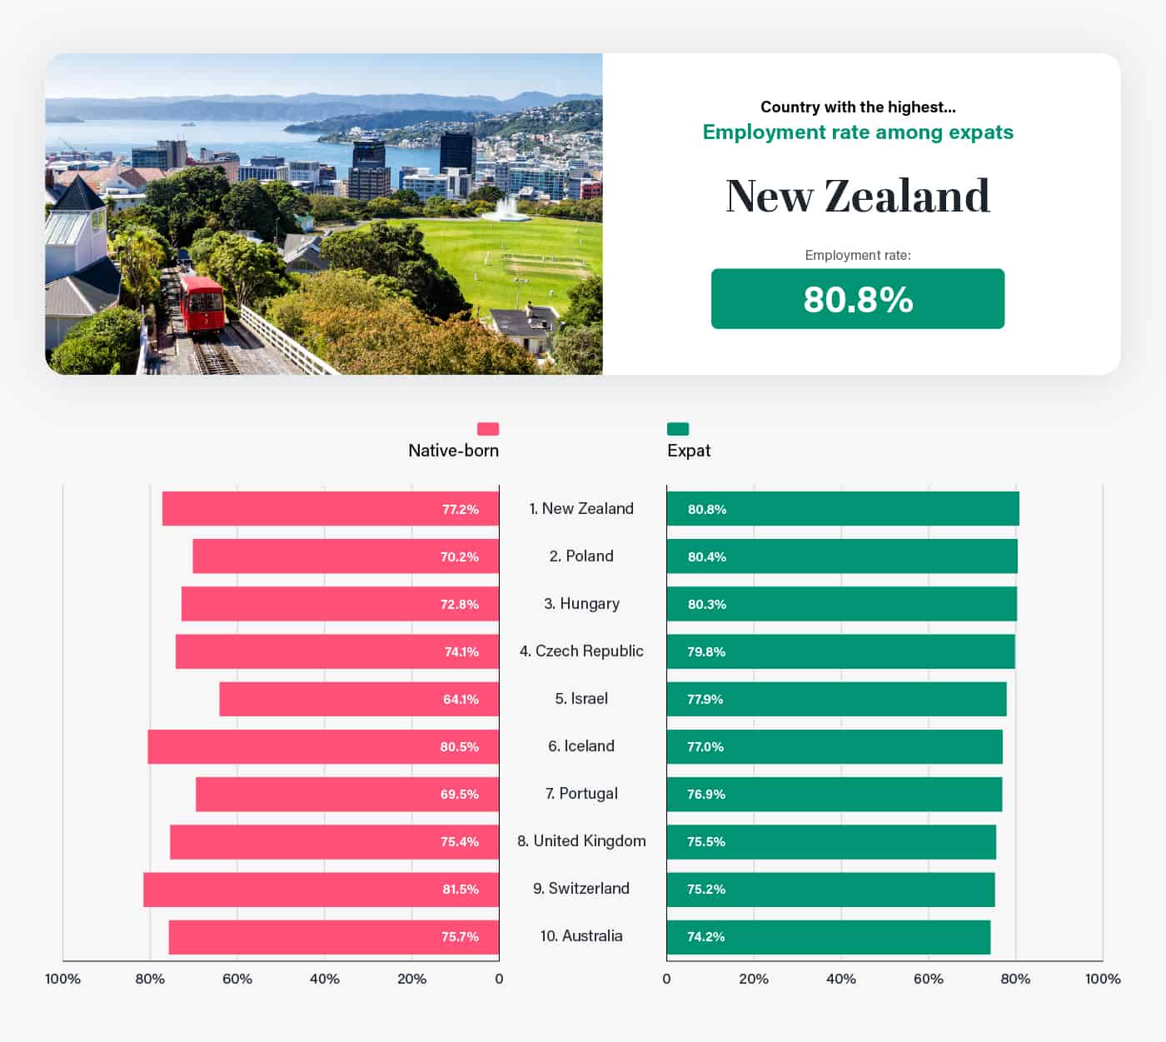Viewport: 1166px width, 1042px height.
Task: Click the Native-born legend label
Action: pos(453,451)
